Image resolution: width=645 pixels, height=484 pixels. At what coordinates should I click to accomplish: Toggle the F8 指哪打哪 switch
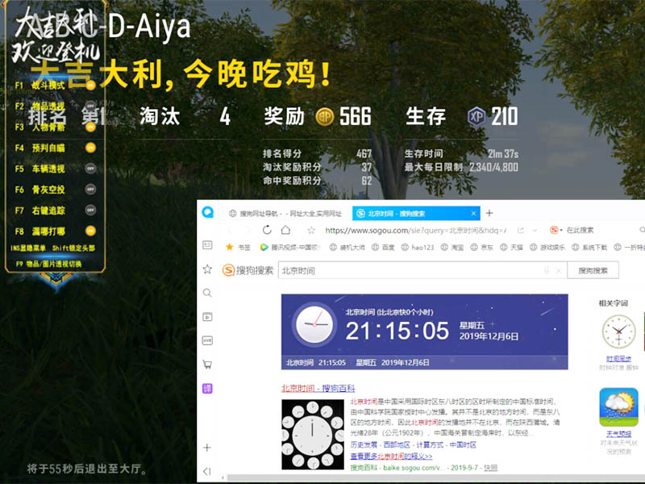pos(90,231)
